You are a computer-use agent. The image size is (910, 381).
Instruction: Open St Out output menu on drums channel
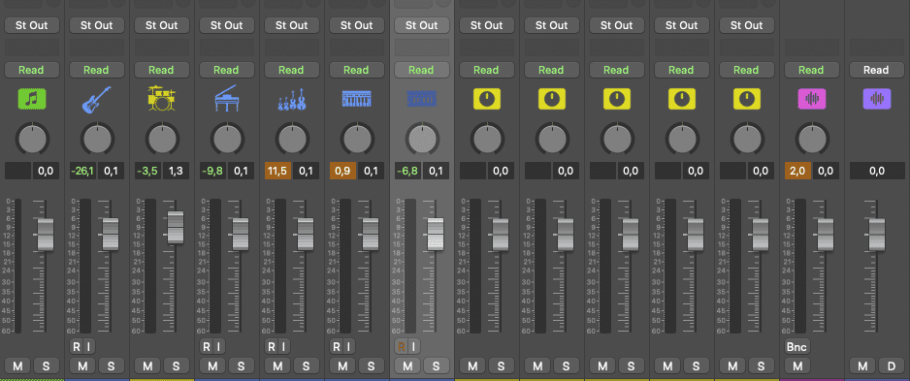click(161, 25)
